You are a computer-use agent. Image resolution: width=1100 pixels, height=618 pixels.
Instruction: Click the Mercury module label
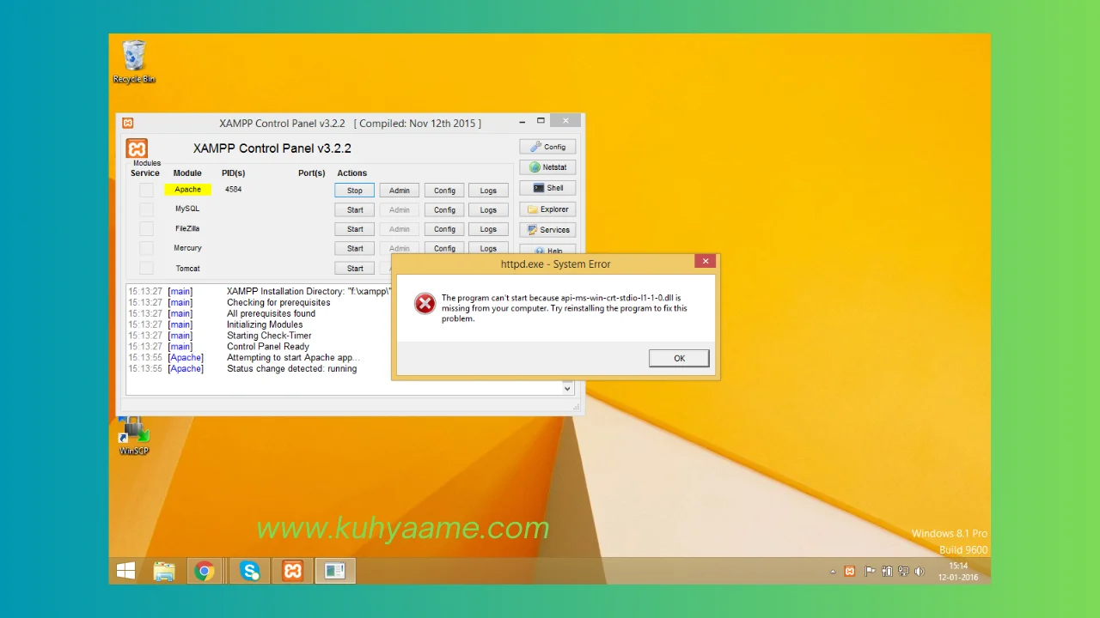(x=187, y=248)
